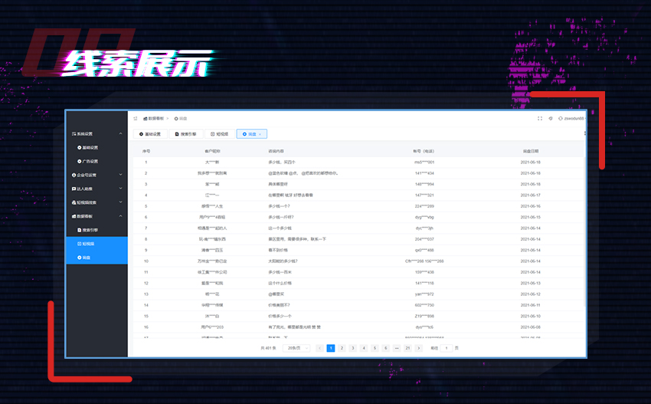Expand the 达人助推 sidebar section
This screenshot has width=651, height=404.
click(x=97, y=189)
